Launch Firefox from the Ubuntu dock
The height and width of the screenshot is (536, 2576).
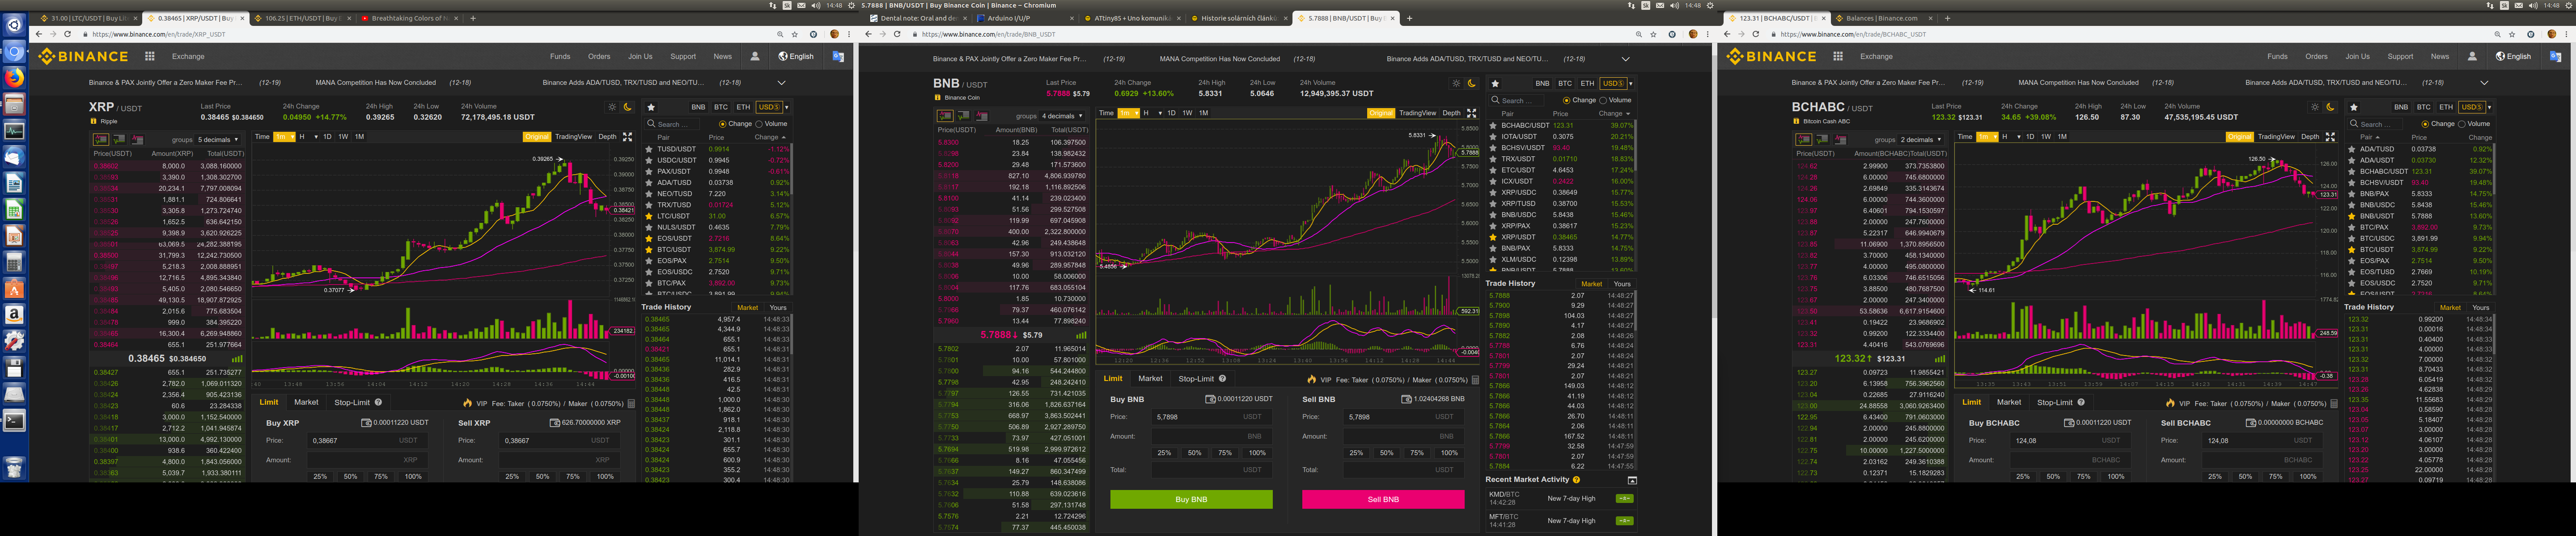[14, 78]
